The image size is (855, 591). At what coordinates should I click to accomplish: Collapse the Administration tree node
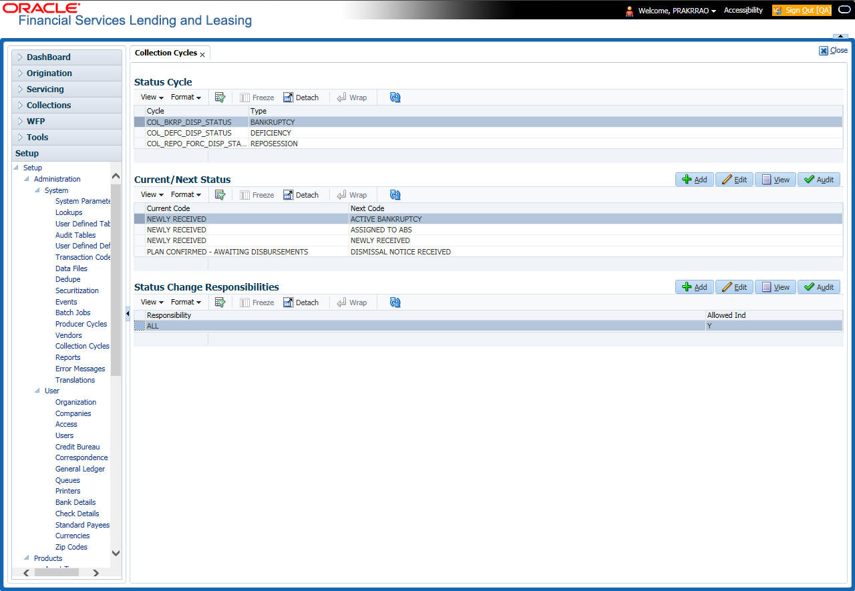coord(27,179)
